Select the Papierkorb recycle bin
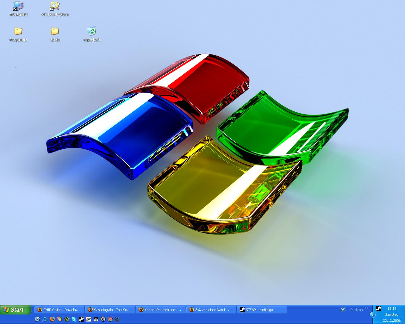The height and width of the screenshot is (324, 405). pos(91,34)
